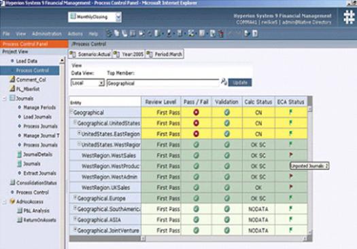357x249 pixels.
Task: Open the Help menu
Action: (x=93, y=34)
